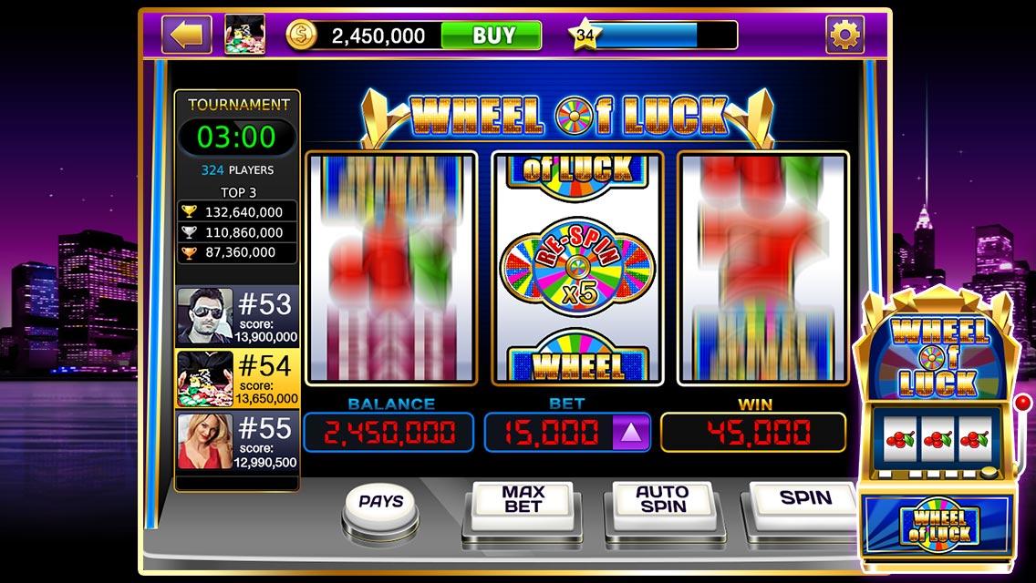Open the player avatar in top bar
The image size is (1036, 583).
tap(244, 35)
